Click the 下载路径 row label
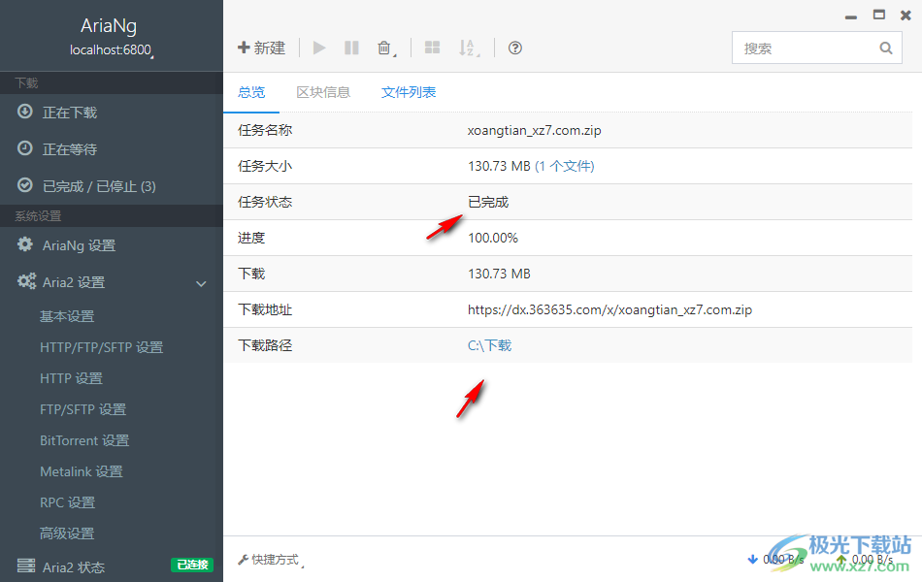Image resolution: width=922 pixels, height=582 pixels. coord(265,345)
